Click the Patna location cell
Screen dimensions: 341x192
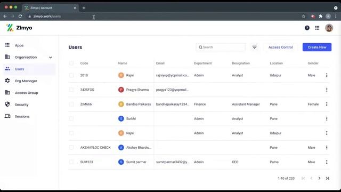(x=274, y=162)
